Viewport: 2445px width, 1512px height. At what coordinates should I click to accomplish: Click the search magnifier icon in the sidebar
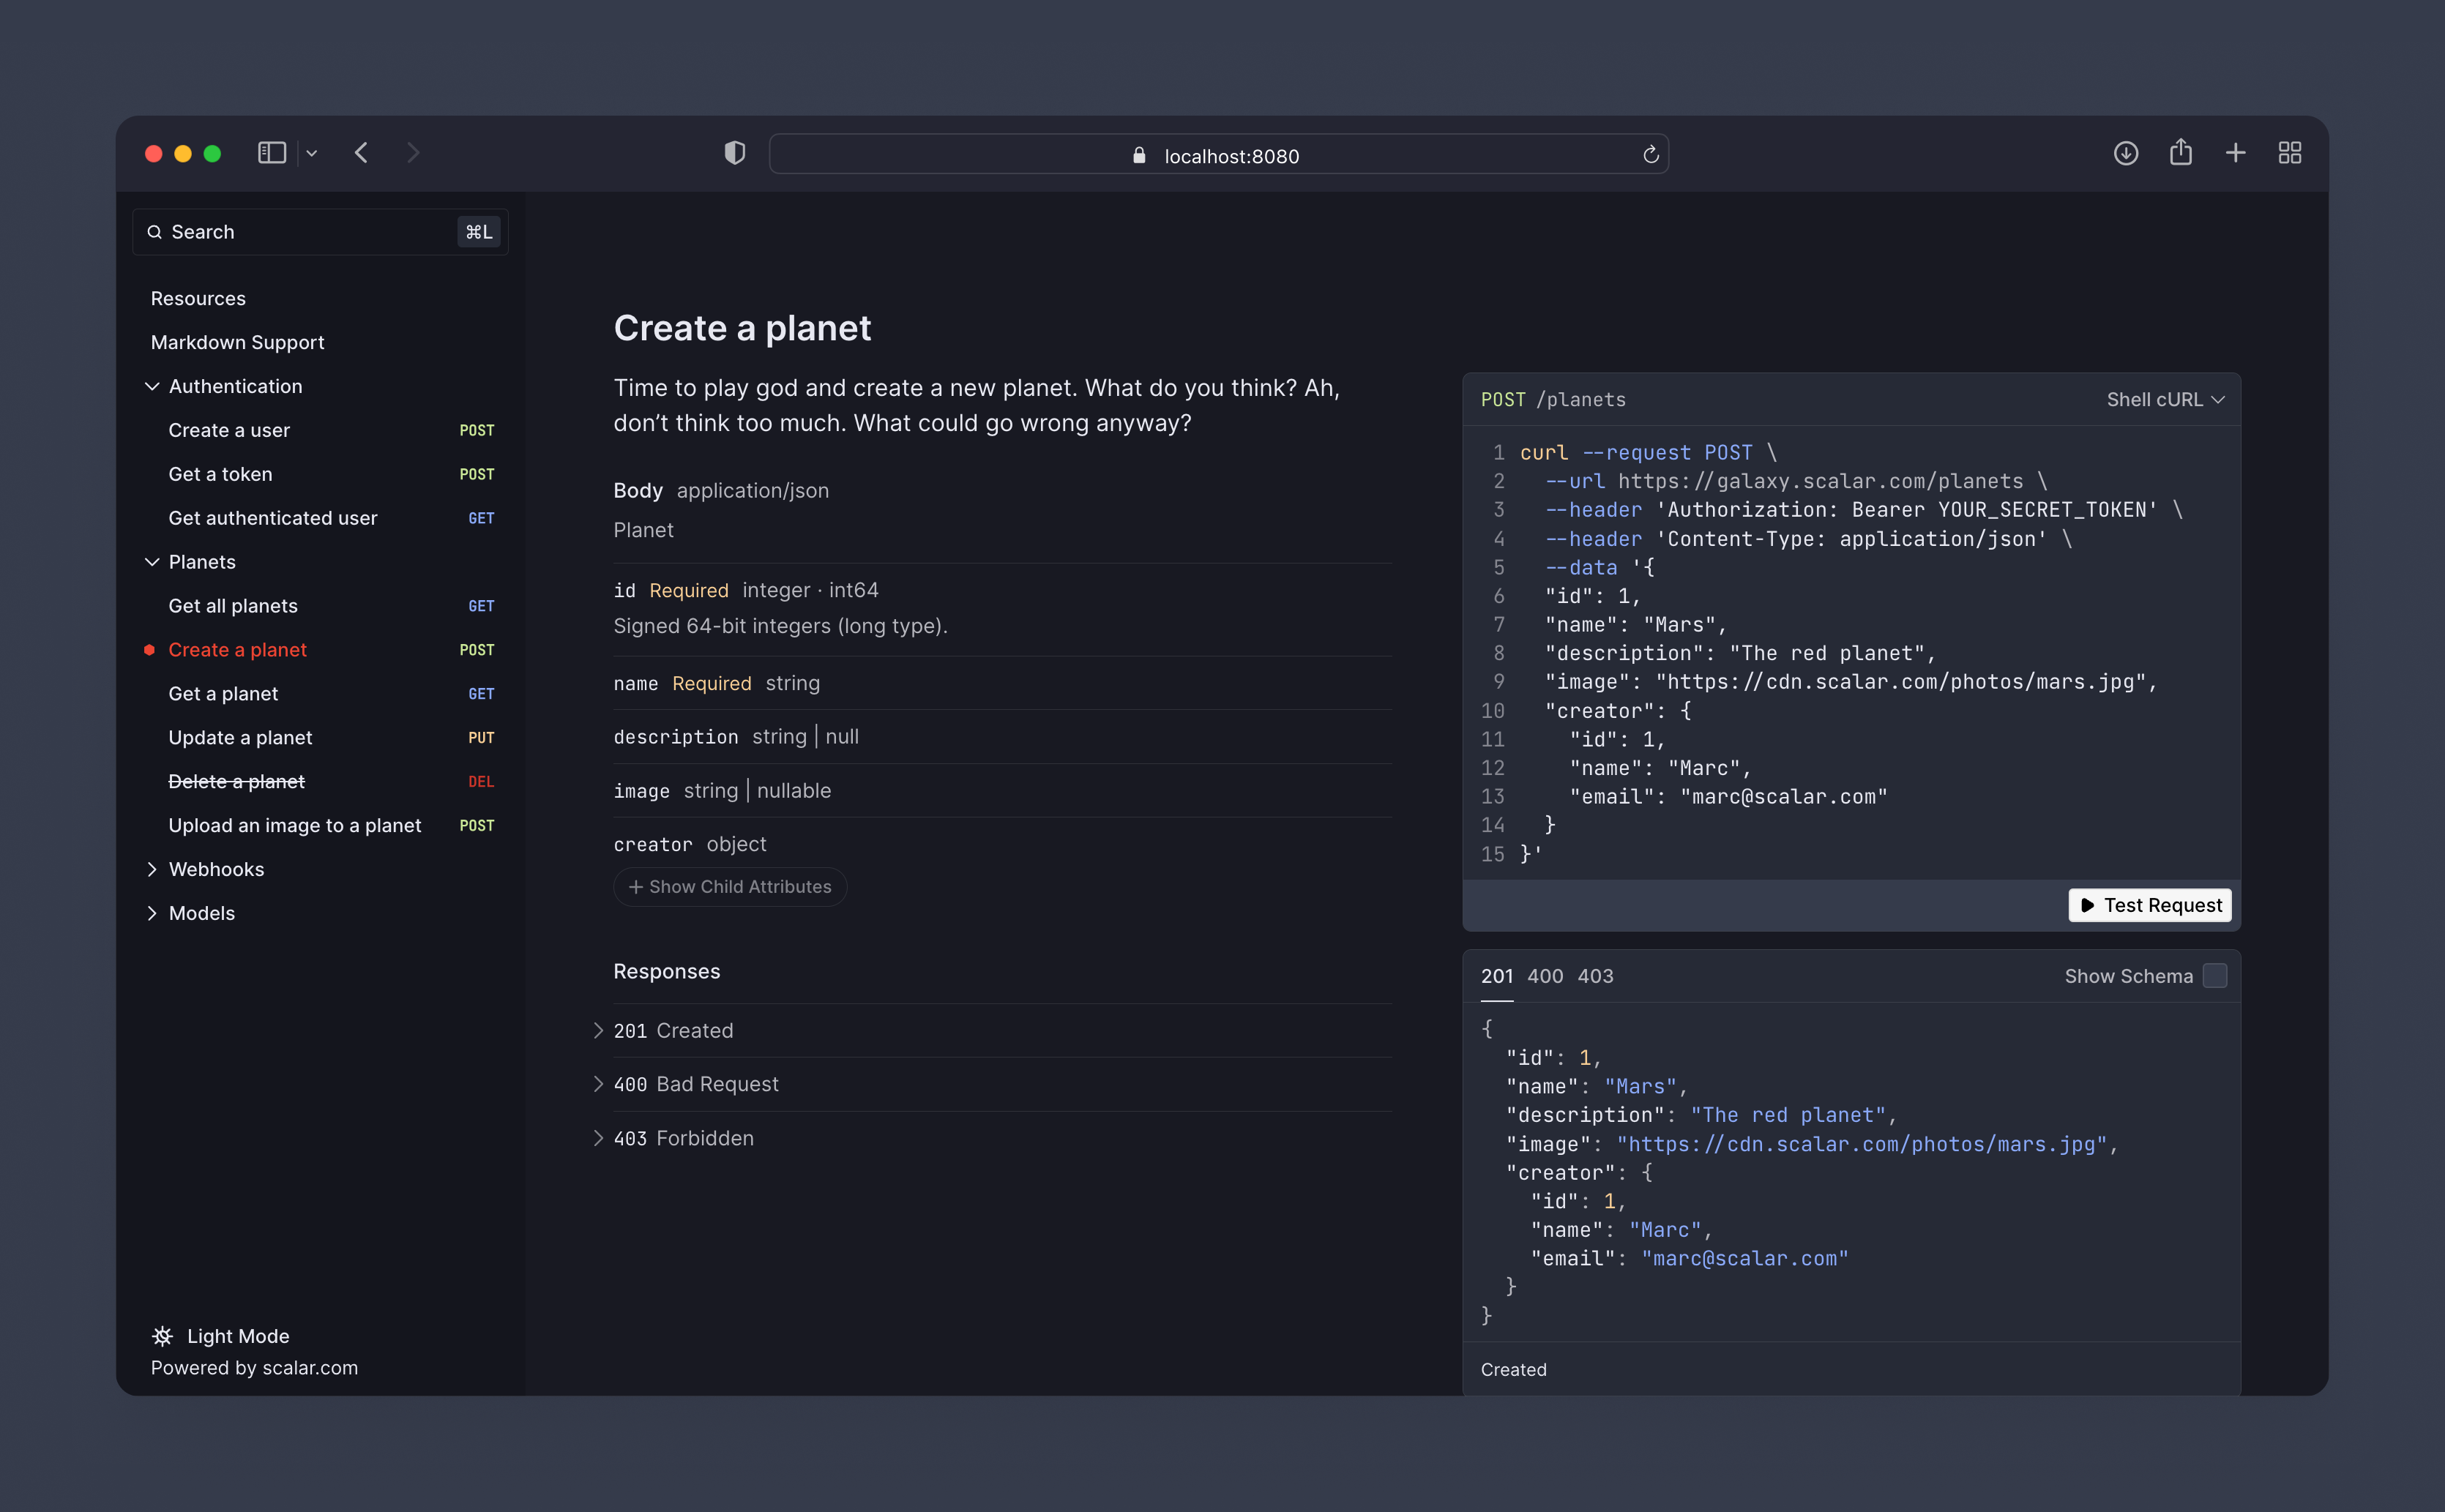pos(156,231)
